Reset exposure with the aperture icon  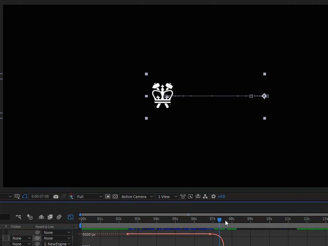(213, 197)
